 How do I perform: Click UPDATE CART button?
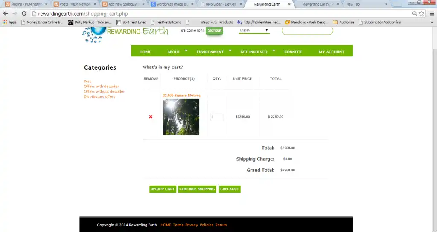tap(163, 189)
